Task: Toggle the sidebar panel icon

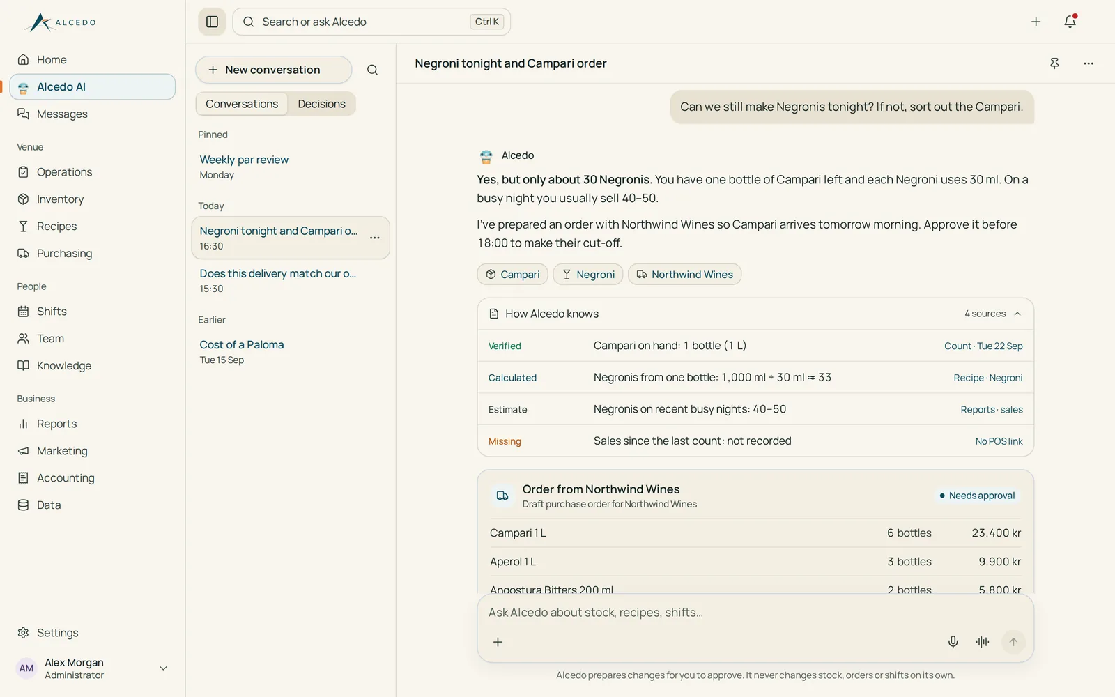Action: click(x=213, y=22)
